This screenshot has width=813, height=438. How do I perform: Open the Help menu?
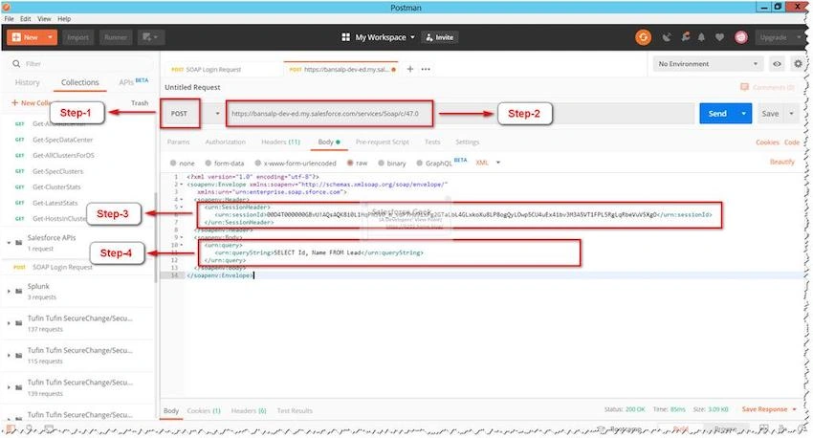(64, 19)
